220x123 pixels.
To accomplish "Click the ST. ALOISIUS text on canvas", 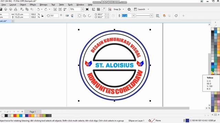I will click(114, 65).
